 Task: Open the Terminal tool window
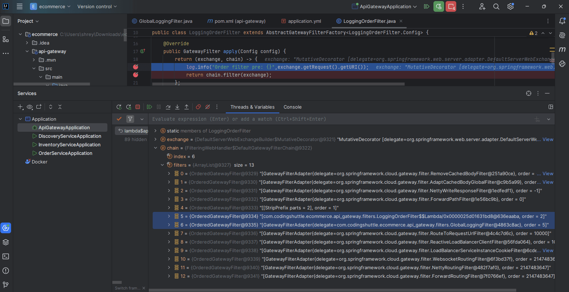[x=6, y=256]
